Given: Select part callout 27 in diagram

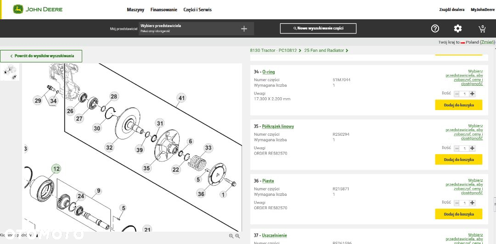Looking at the screenshot, I should click(x=79, y=118).
